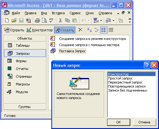Choose Перекрестный запрос in the list
Screen dimensions: 159x129
coord(132,82)
